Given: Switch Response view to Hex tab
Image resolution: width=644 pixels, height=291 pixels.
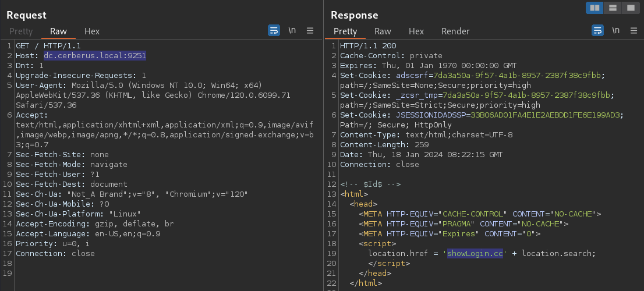Looking at the screenshot, I should point(416,31).
